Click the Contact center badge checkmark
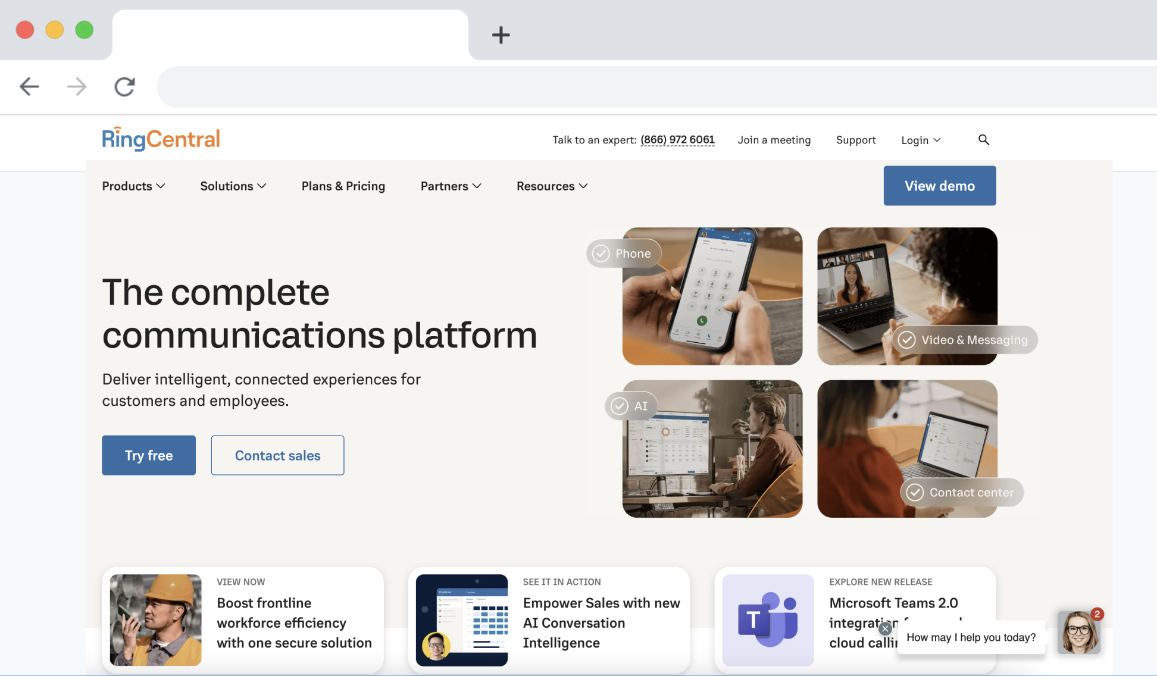1157x676 pixels. [915, 492]
